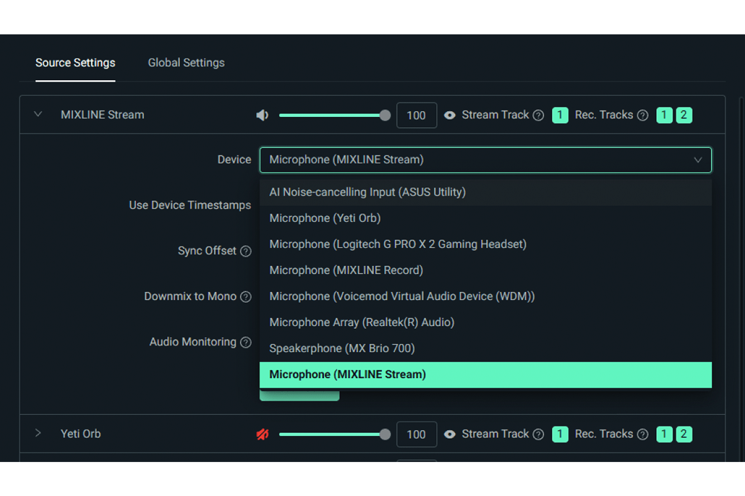The width and height of the screenshot is (745, 496).
Task: Toggle recording track 1 for MIXLINE Stream
Action: point(664,115)
